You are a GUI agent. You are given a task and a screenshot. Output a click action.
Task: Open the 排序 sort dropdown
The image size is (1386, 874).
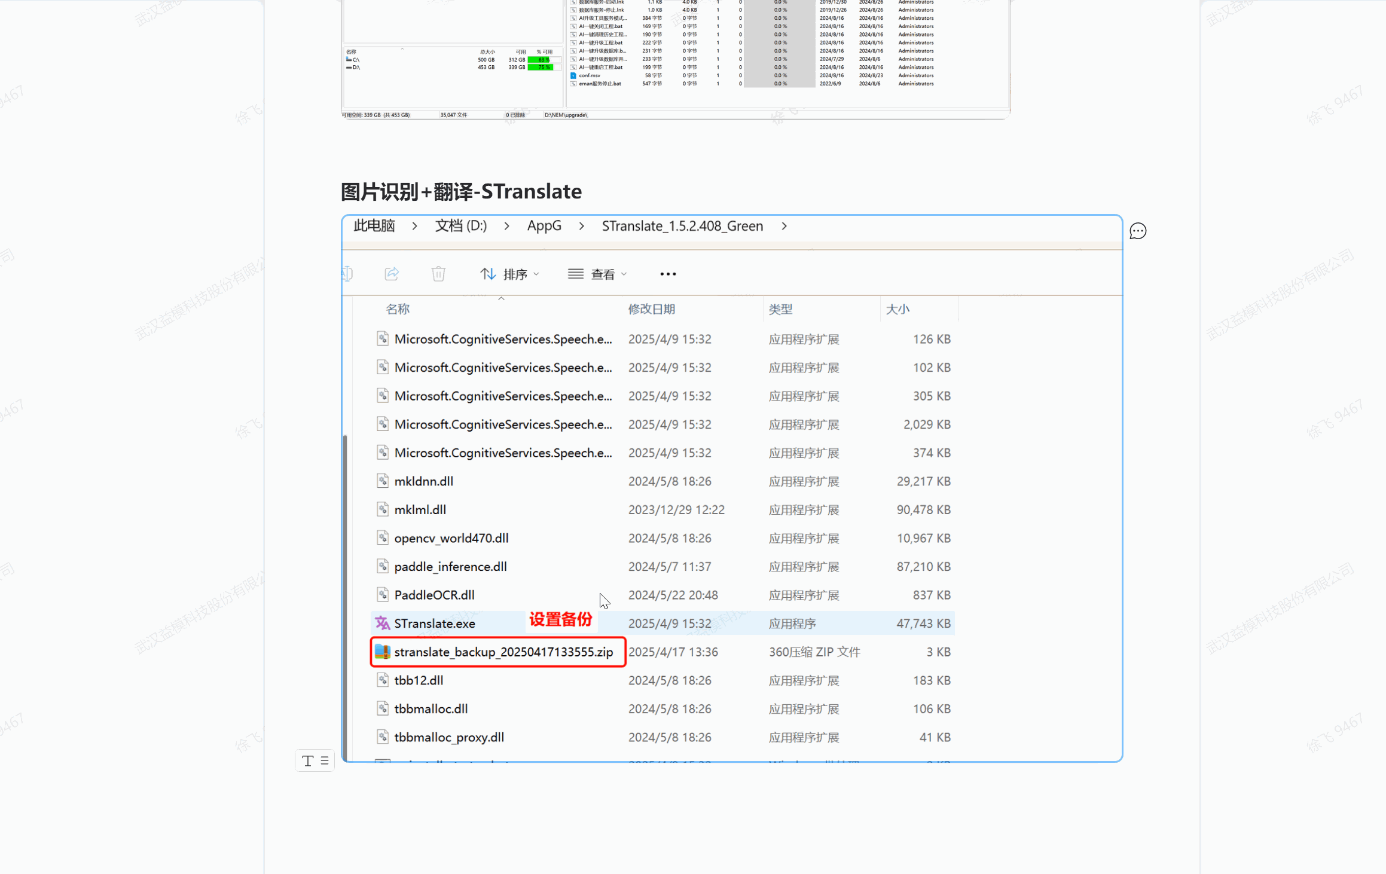click(509, 274)
